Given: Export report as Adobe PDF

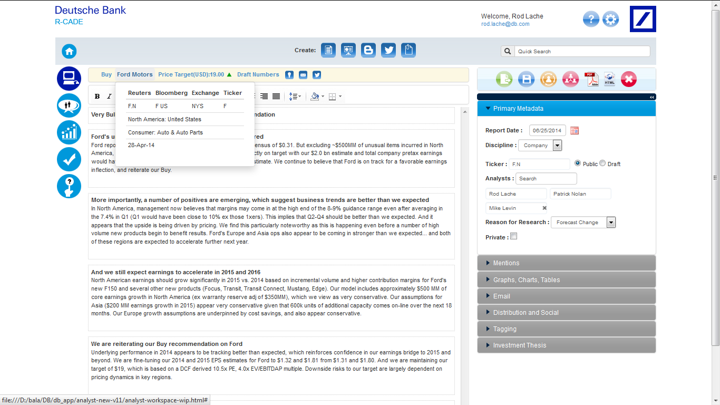Looking at the screenshot, I should tap(591, 79).
